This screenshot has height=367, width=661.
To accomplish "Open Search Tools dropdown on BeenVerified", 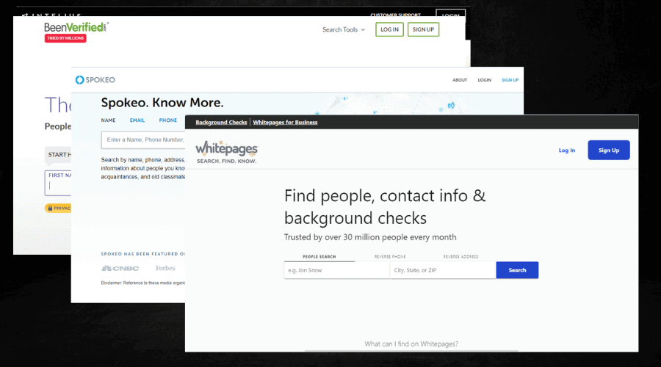I will [344, 29].
